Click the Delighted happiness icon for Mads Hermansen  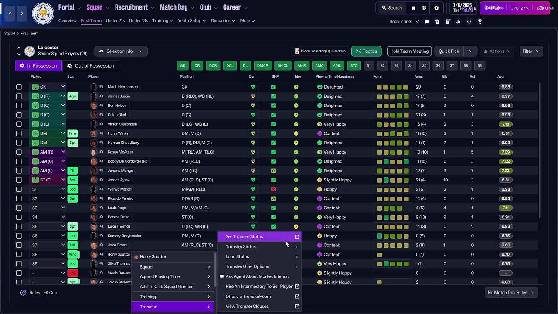click(x=320, y=87)
